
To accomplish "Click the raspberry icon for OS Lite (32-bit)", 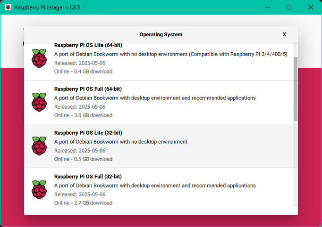I will click(x=39, y=146).
